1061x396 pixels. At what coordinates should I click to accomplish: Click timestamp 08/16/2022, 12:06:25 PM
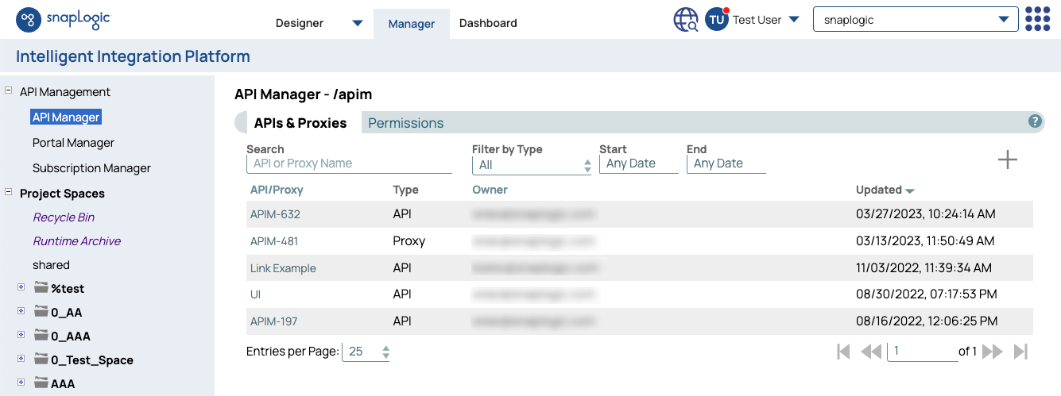click(927, 321)
